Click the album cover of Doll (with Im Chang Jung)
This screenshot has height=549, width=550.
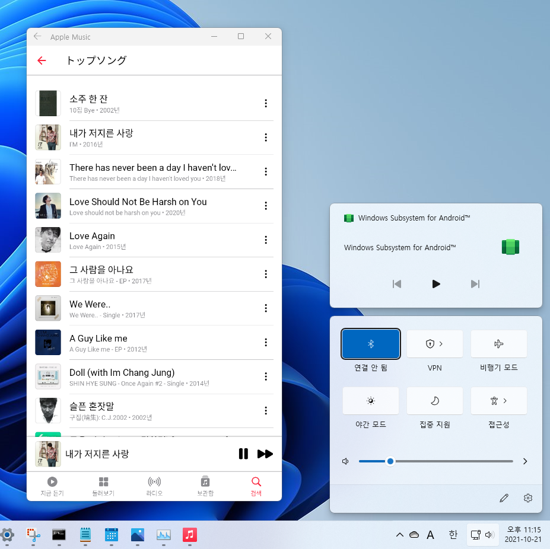[x=48, y=376]
